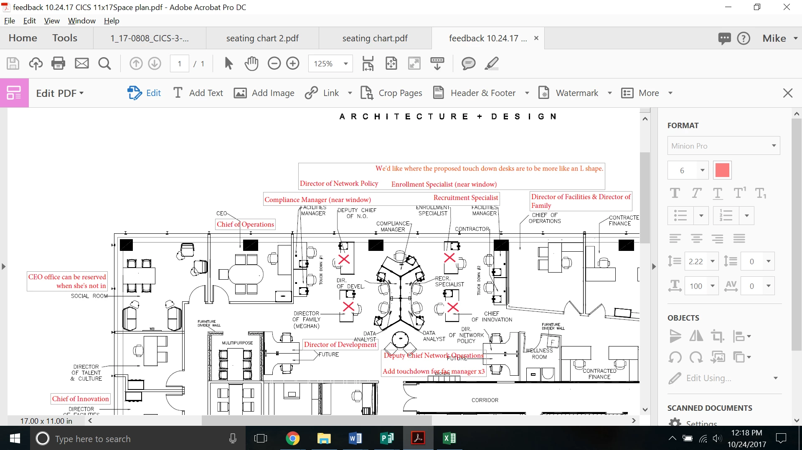This screenshot has width=802, height=450.
Task: Add a sticky note comment
Action: [x=468, y=63]
